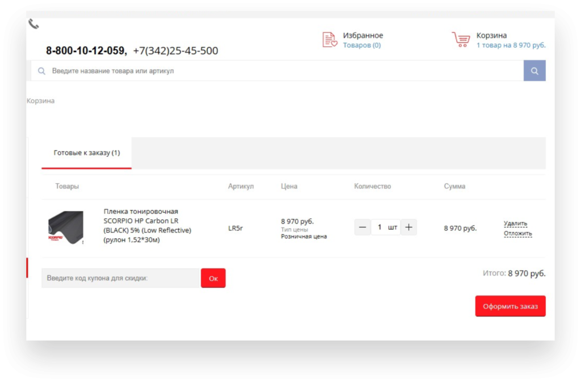Click the Оформить заказ button
This screenshot has width=581, height=382.
pos(510,306)
